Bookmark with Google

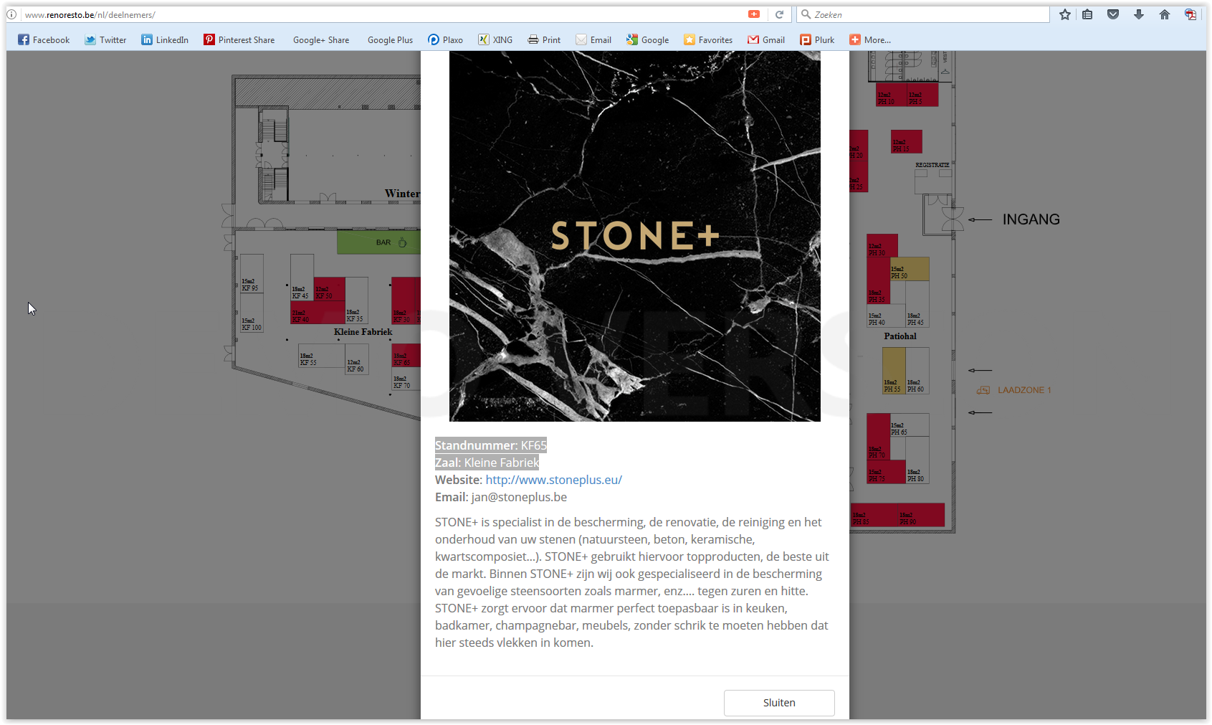tap(647, 40)
